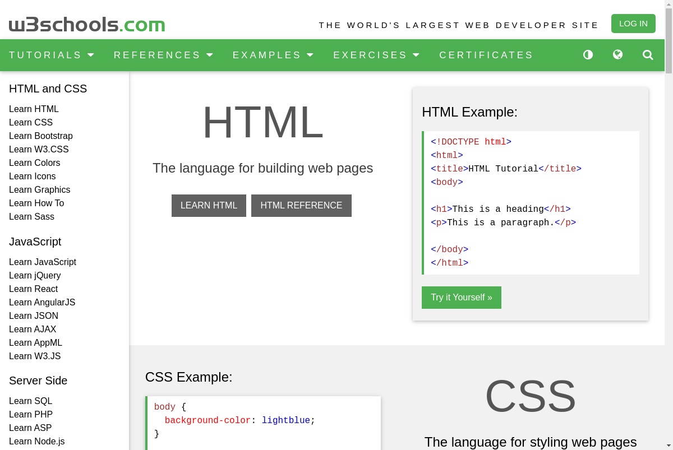This screenshot has width=673, height=450.
Task: Click the '<!DOCTYPE html>' code line
Action: point(471,142)
